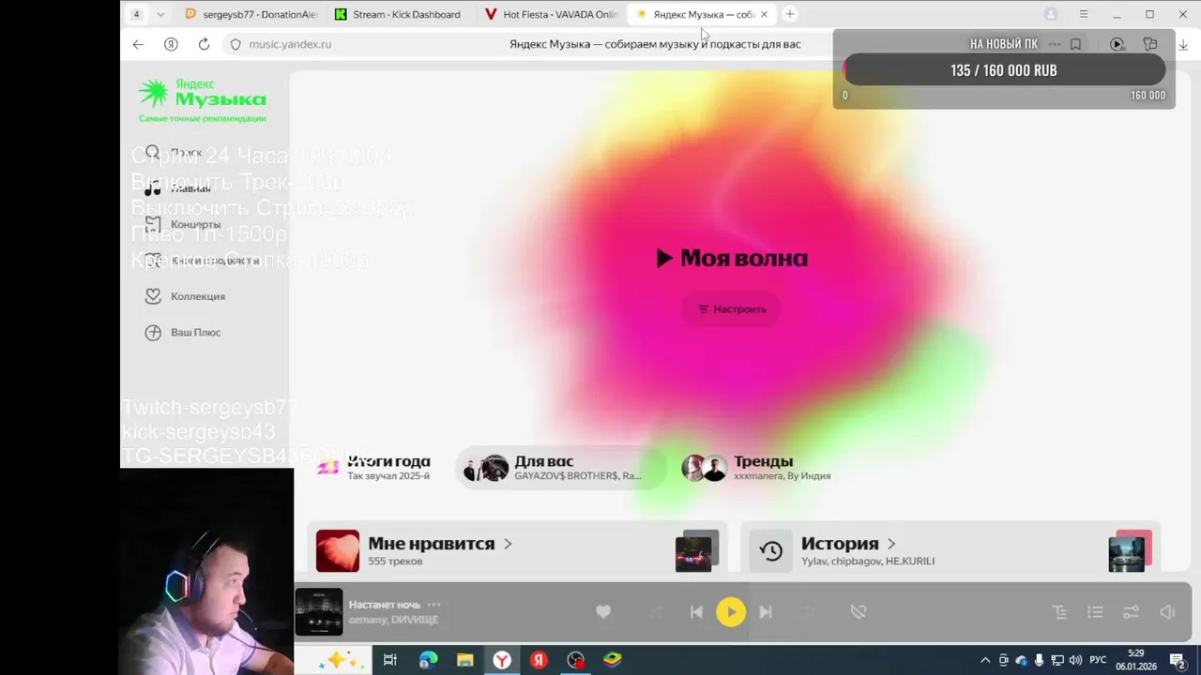The width and height of the screenshot is (1201, 675).
Task: Click the red heart Мне нравится cover
Action: click(338, 551)
